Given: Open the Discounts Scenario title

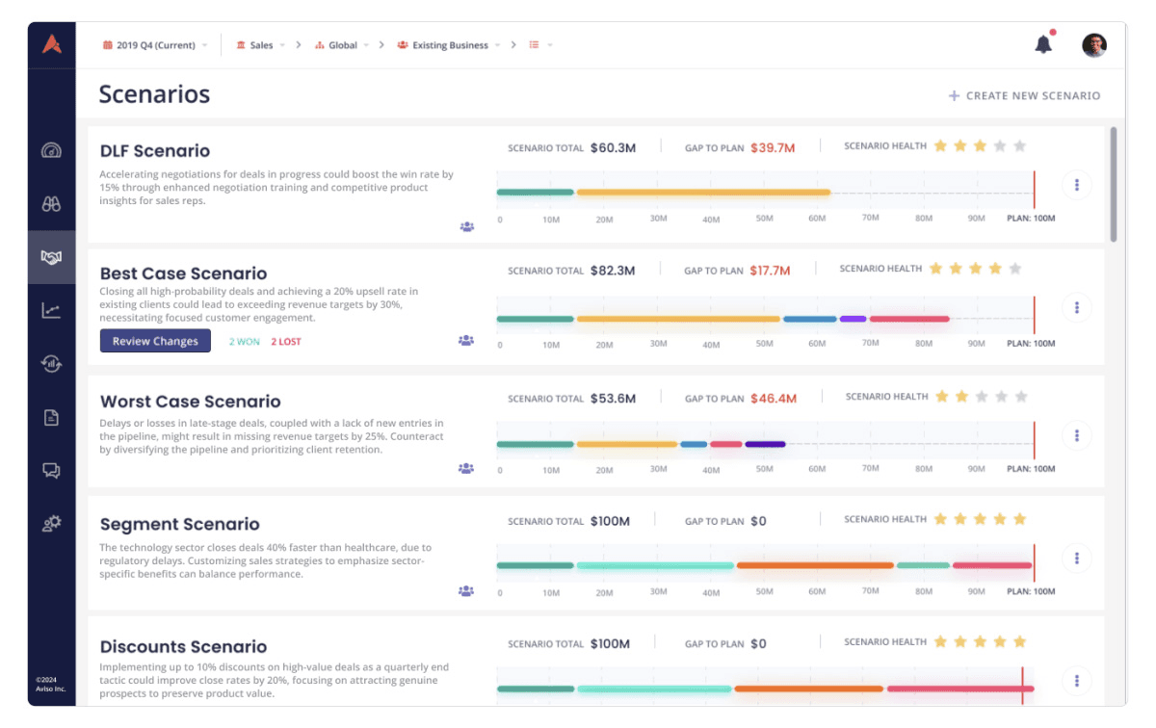Looking at the screenshot, I should point(184,646).
